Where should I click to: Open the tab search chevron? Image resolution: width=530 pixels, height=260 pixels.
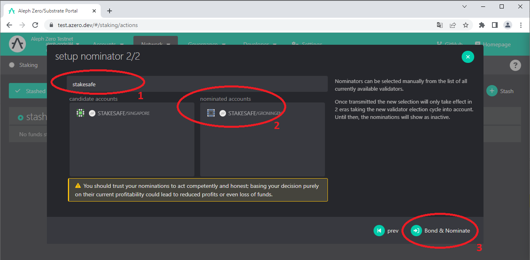click(x=465, y=6)
